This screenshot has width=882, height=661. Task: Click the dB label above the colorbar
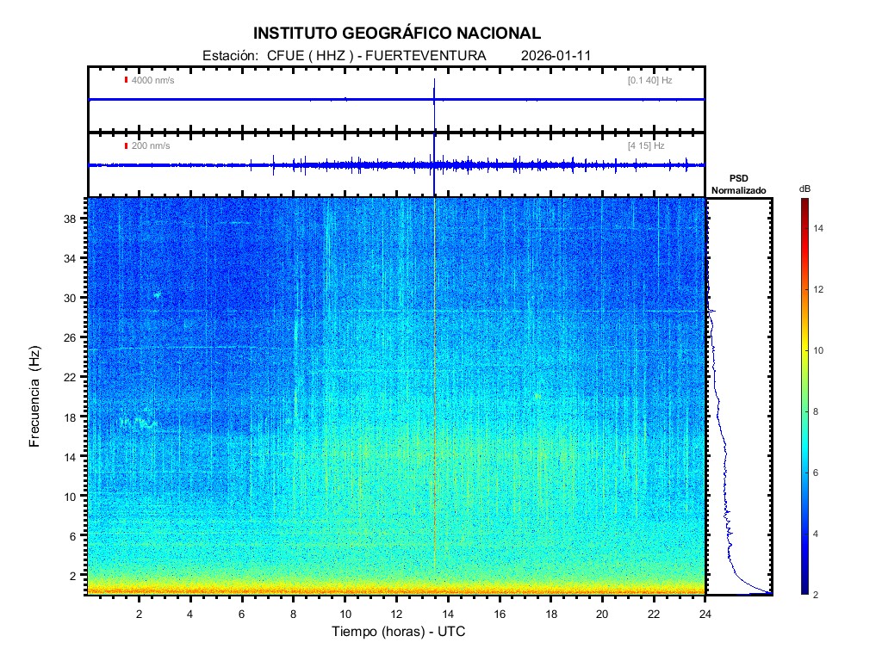(x=804, y=188)
